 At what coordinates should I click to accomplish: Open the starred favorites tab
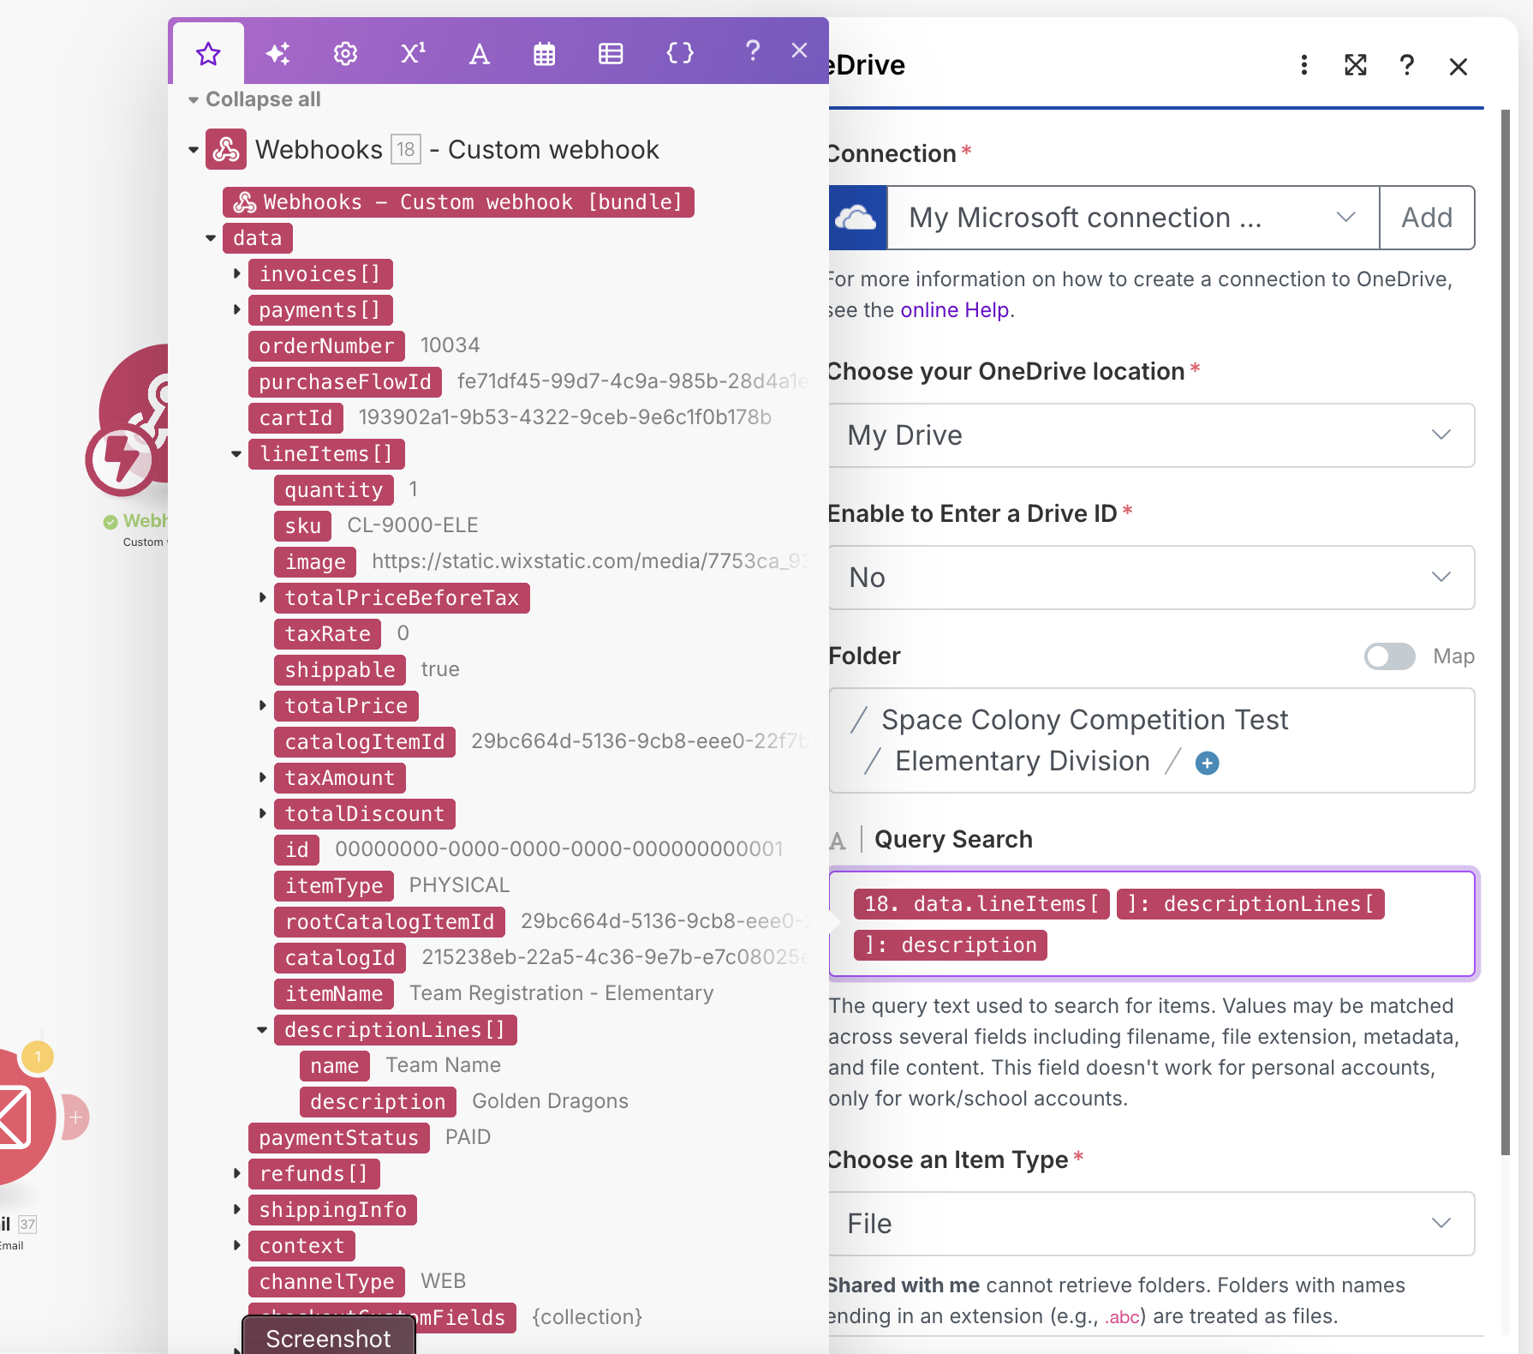pyautogui.click(x=208, y=54)
